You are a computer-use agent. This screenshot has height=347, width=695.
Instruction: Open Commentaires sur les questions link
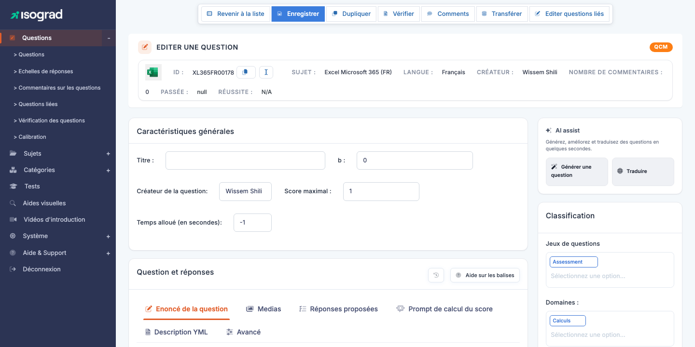57,88
